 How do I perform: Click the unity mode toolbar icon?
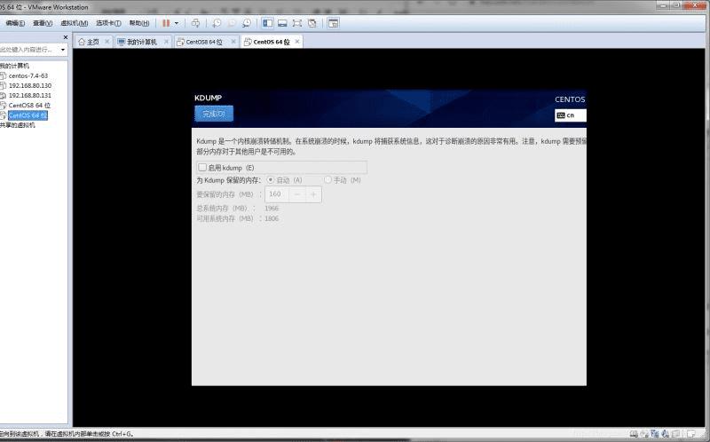pyautogui.click(x=312, y=23)
